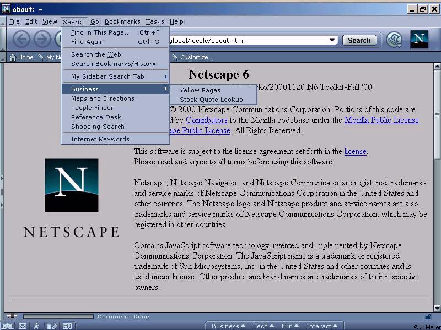Open the View menu
Viewport: 441px width, 330px height.
click(50, 21)
